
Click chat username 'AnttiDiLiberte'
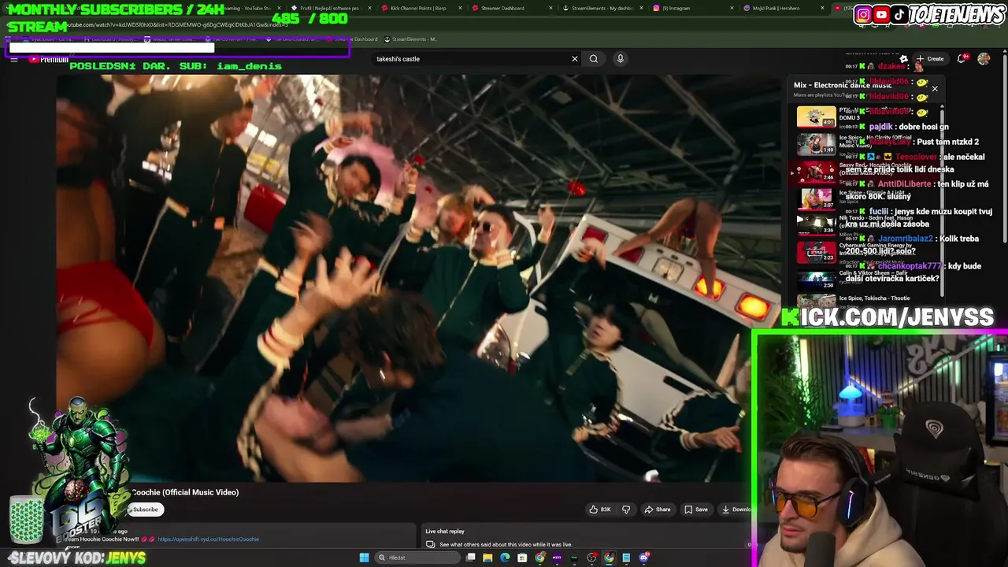point(906,184)
